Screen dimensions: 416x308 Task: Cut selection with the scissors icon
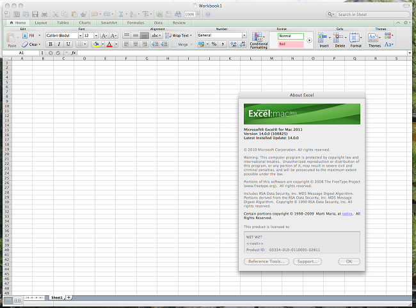click(x=56, y=14)
